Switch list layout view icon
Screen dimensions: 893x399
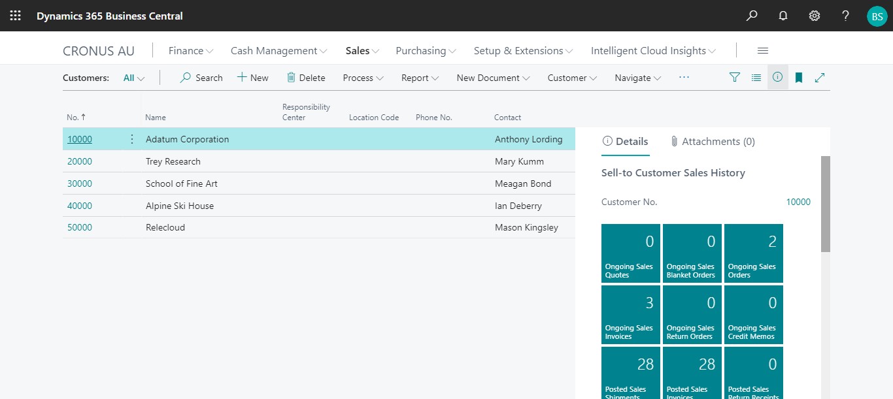756,78
